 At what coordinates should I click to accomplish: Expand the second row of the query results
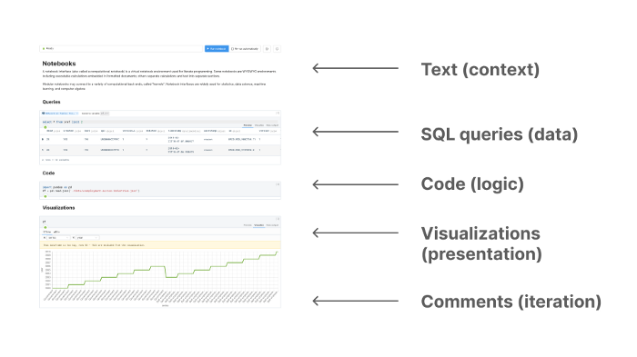click(43, 150)
